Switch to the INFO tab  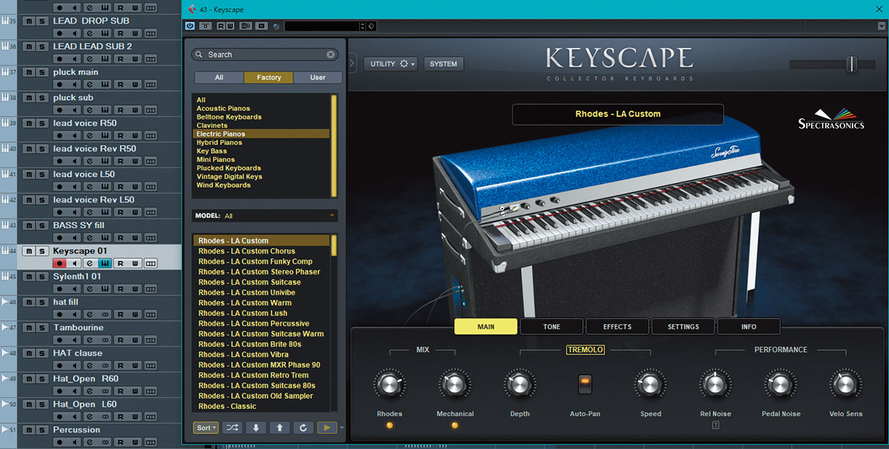coord(748,326)
